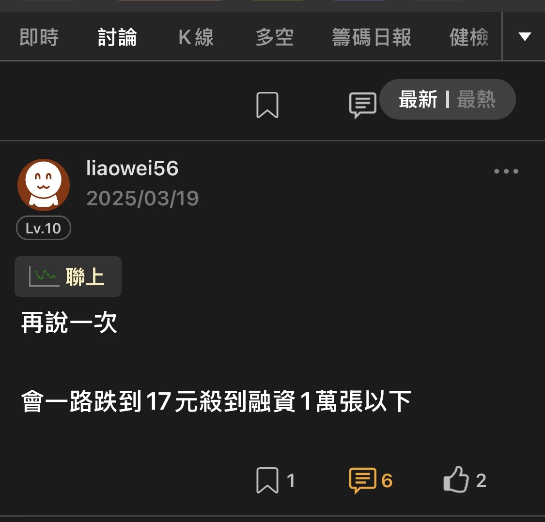Open the 籌碼日報 tab
The width and height of the screenshot is (545, 522).
[x=372, y=37]
